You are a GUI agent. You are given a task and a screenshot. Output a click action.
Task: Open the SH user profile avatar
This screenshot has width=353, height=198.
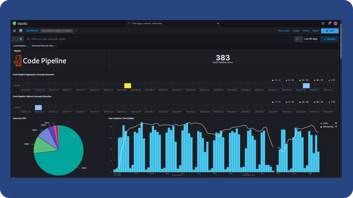click(x=335, y=23)
